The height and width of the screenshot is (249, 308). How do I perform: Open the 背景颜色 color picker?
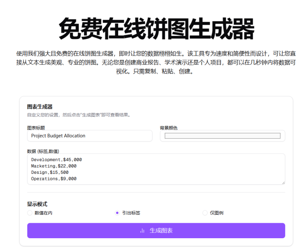[x=222, y=136]
